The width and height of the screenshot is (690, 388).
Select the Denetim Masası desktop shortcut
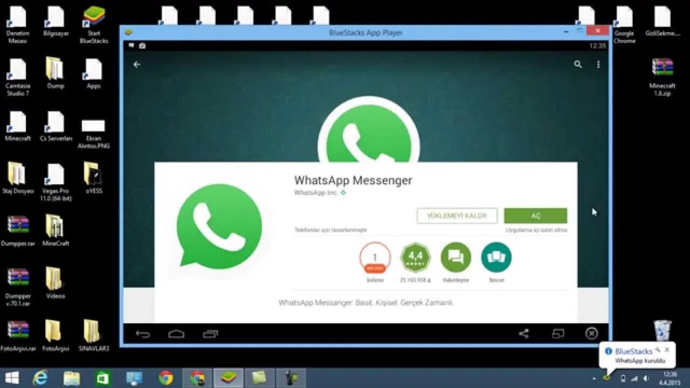point(17,25)
